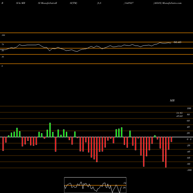This screenshot has height=193, width=193.
Task: Click the MR axis label 20
Action: tap(188, 133)
